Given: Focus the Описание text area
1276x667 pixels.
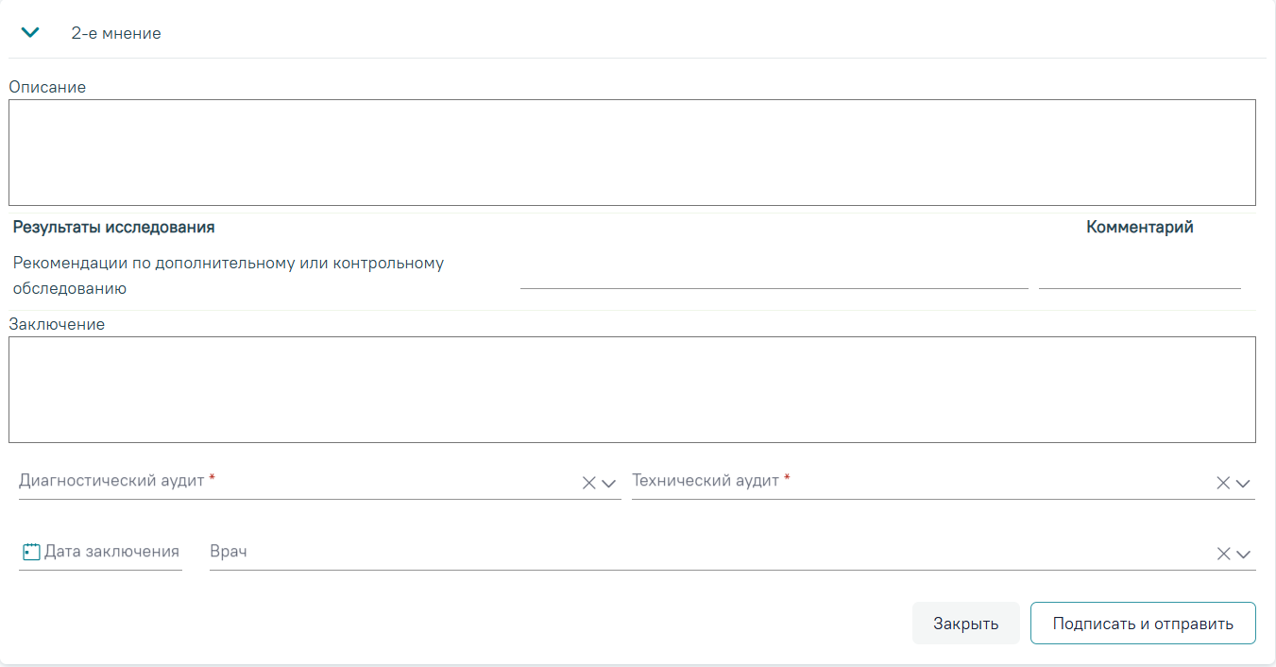Looking at the screenshot, I should pyautogui.click(x=632, y=152).
